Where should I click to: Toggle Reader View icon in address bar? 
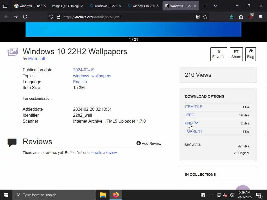point(198,17)
